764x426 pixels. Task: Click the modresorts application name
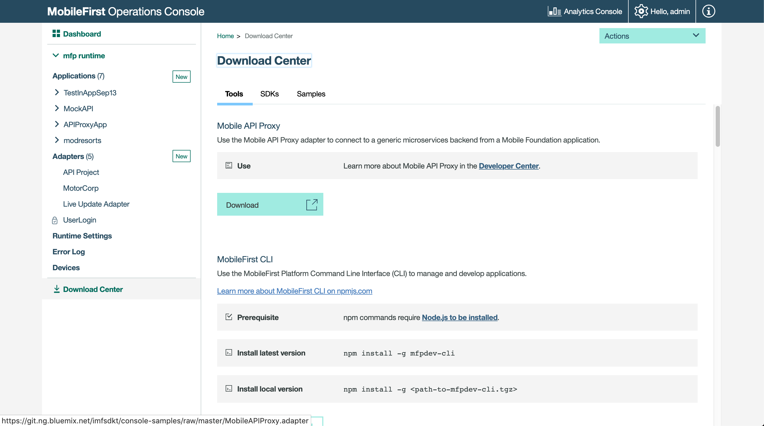point(83,140)
